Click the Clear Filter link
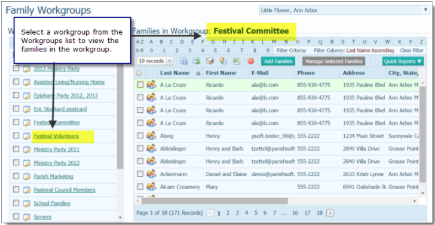The width and height of the screenshot is (435, 225). pos(412,51)
